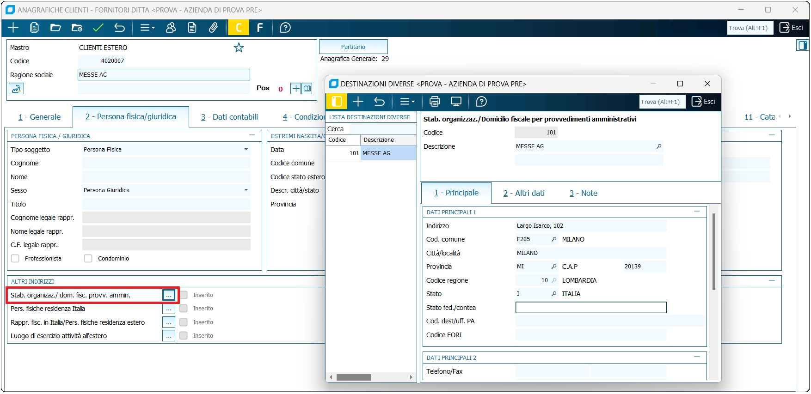Click the green checkmark confirm icon

coord(98,28)
